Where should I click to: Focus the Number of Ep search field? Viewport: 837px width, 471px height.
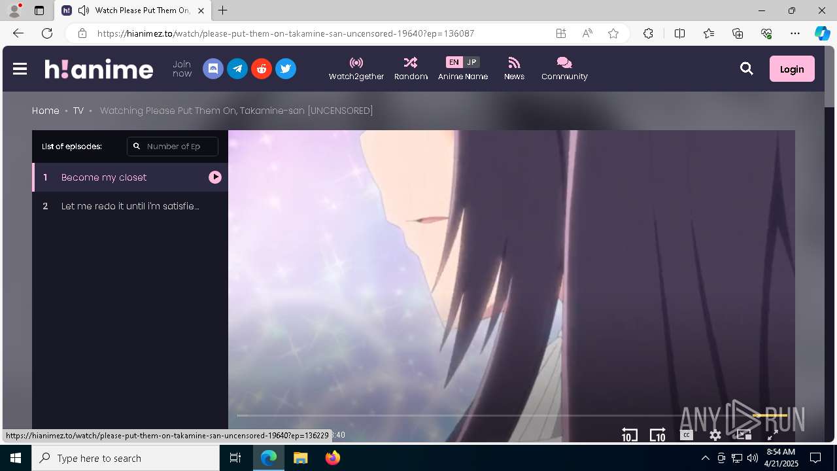coord(173,147)
